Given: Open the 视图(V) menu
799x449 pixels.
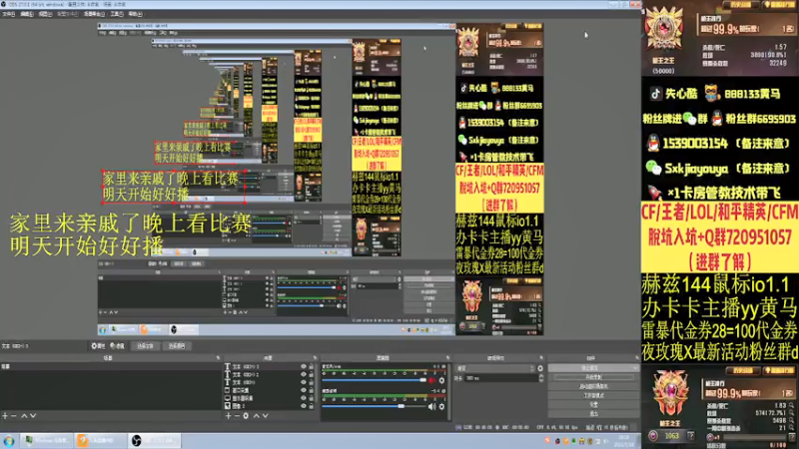Looking at the screenshot, I should [45, 14].
